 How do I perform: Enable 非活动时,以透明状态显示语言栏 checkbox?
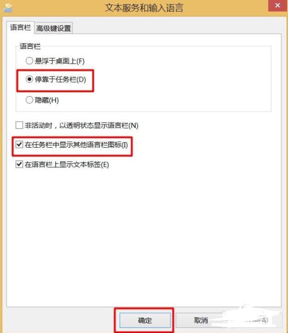point(20,125)
